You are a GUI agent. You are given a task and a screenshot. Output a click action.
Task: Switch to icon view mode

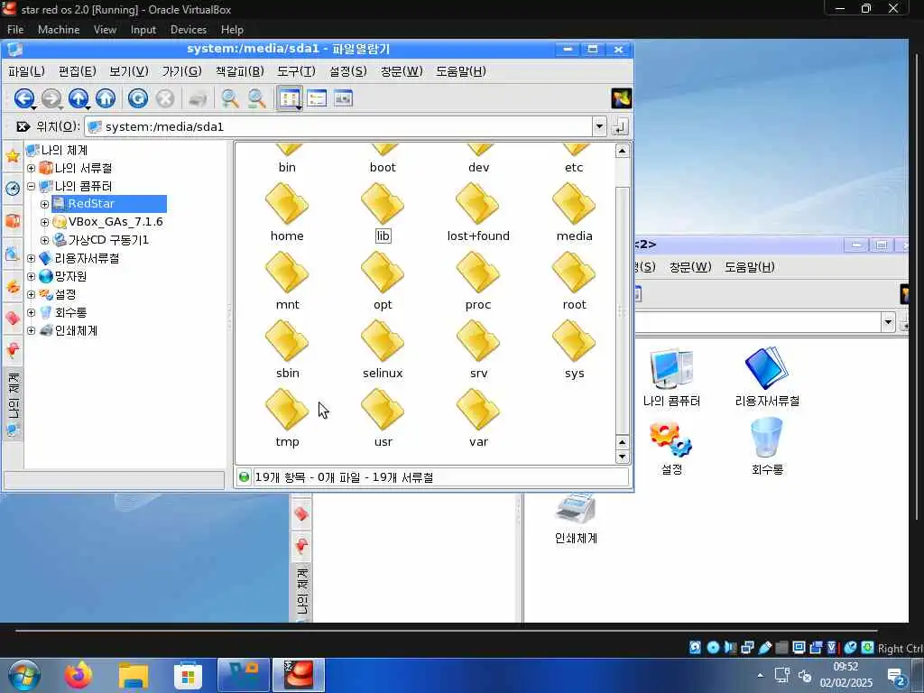(290, 98)
